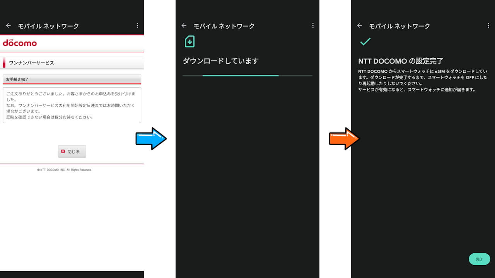Click the blue arrow between the screens
This screenshot has height=278, width=495.
tap(151, 139)
